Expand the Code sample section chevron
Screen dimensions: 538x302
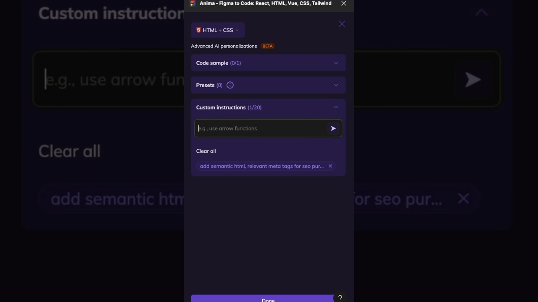[x=336, y=63]
